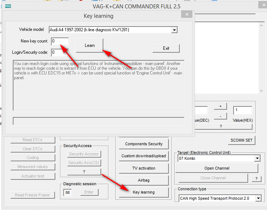Click the Value(DEC) input field
The width and height of the screenshot is (267, 211).
click(x=201, y=110)
